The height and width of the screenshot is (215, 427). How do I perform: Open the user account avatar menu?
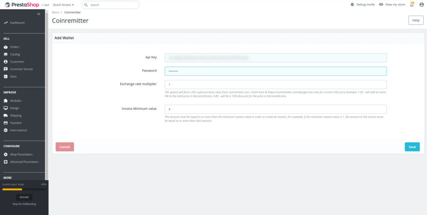tap(422, 5)
